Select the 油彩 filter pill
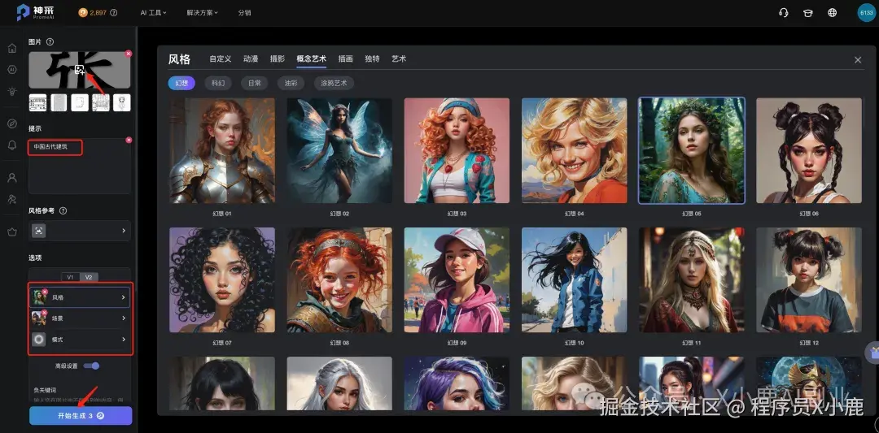The height and width of the screenshot is (433, 879). 291,84
